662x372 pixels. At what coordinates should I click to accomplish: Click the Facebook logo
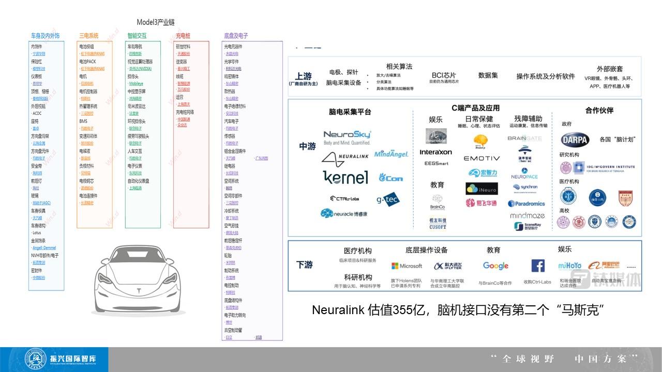click(x=538, y=266)
